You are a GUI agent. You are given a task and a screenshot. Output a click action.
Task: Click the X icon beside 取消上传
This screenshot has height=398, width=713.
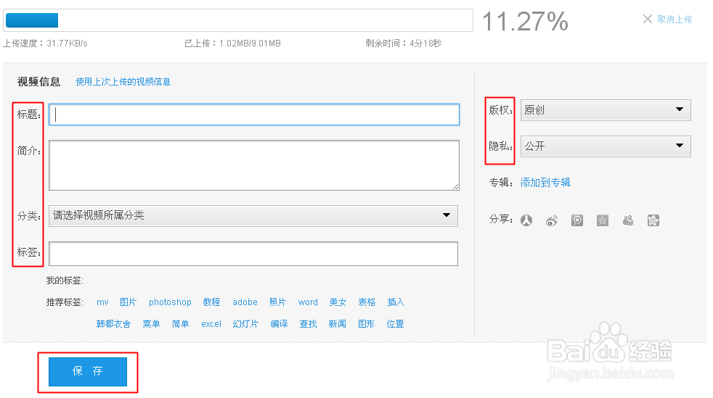(648, 19)
